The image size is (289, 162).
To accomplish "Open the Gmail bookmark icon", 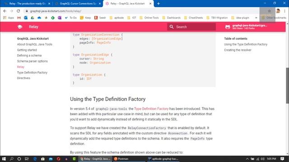I will (19, 18).
